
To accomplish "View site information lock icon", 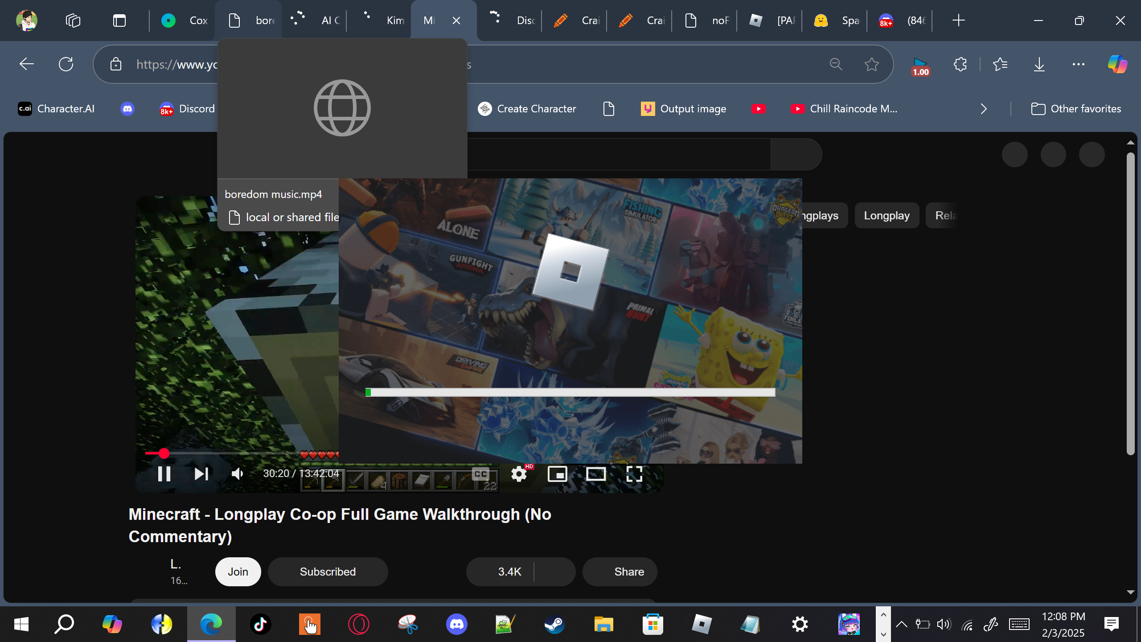I will click(x=116, y=64).
